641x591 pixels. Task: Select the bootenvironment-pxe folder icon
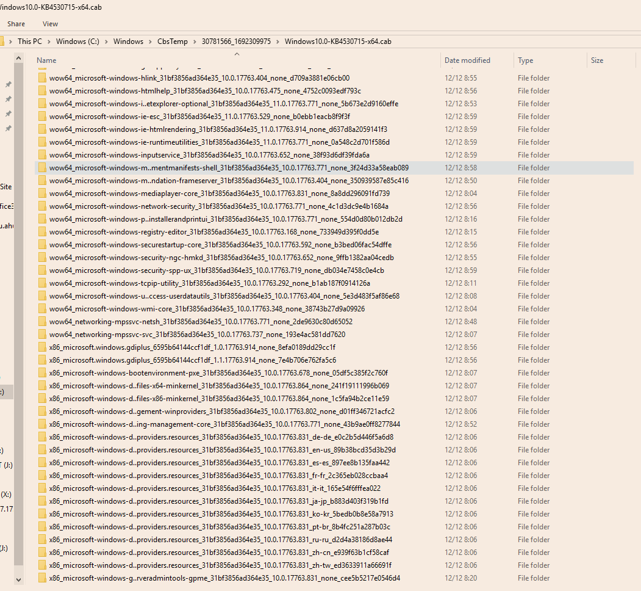(41, 373)
